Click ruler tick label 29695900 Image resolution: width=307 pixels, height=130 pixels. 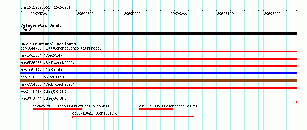click(132, 14)
